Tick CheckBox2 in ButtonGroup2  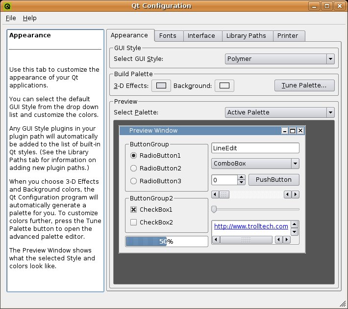coord(133,223)
